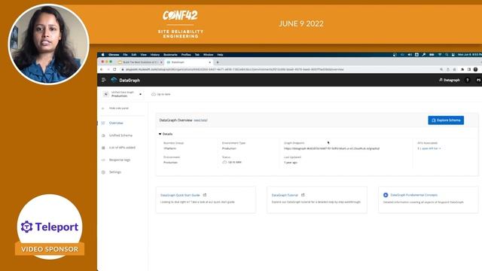Open a new Chrome tab
The image size is (482, 271).
tap(218, 62)
